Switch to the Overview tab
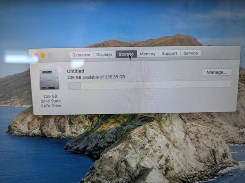The width and height of the screenshot is (245, 183). 81,54
